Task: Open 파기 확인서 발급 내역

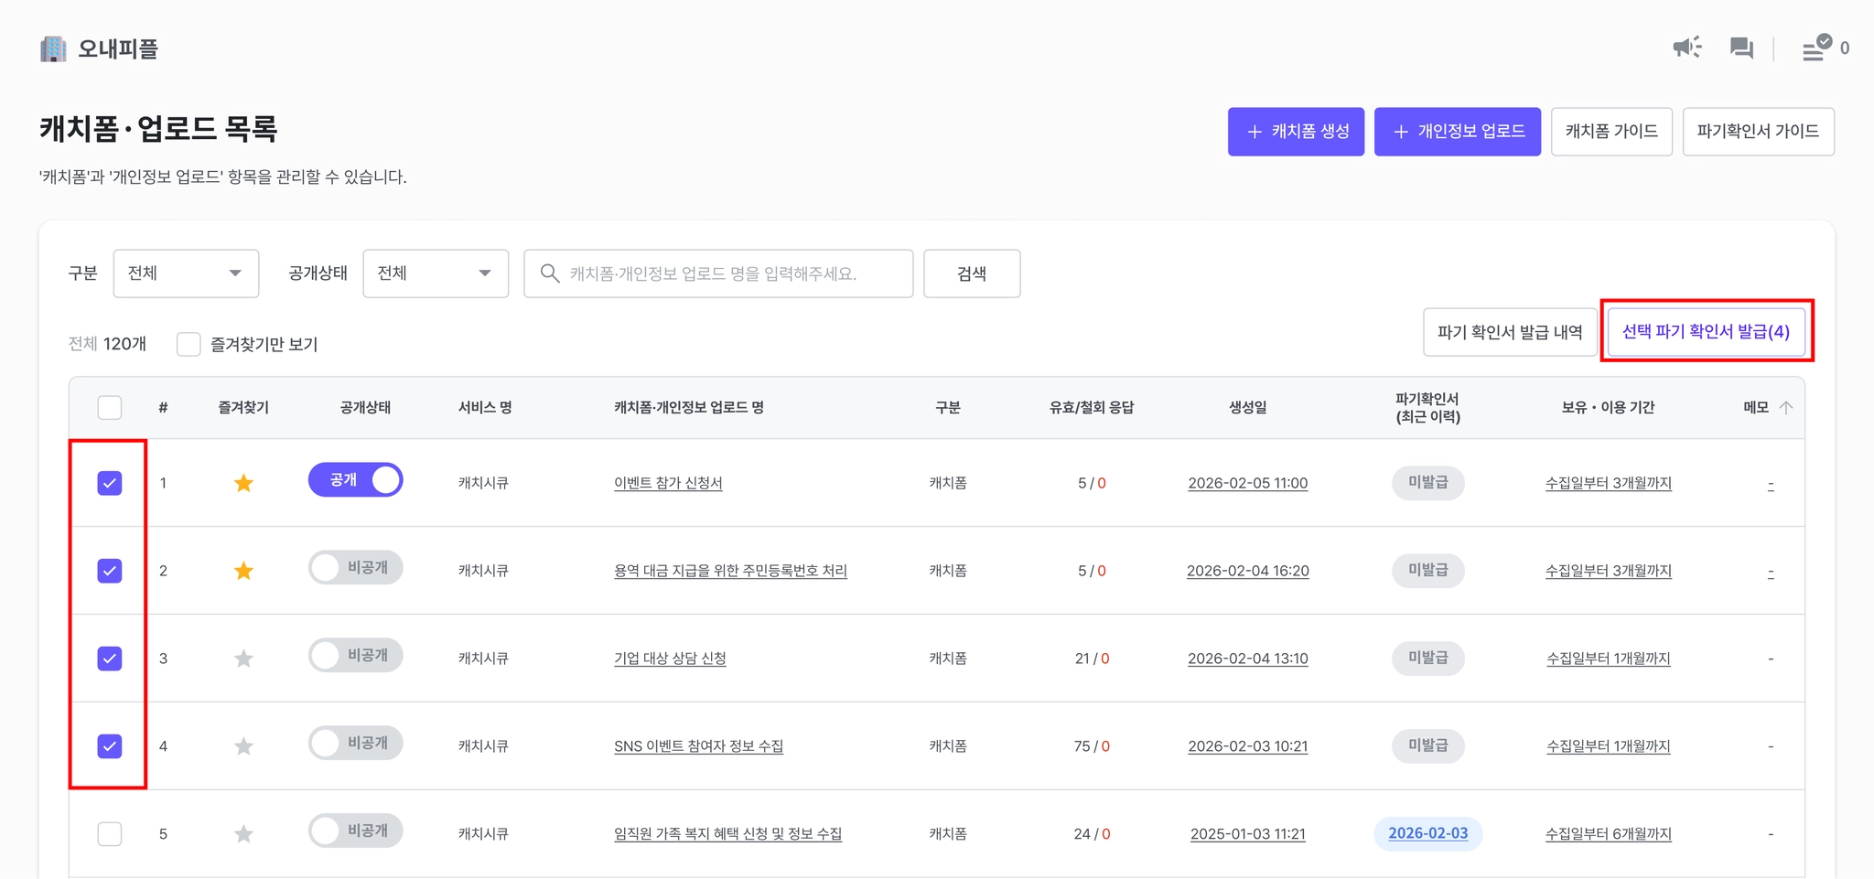Action: 1509,332
